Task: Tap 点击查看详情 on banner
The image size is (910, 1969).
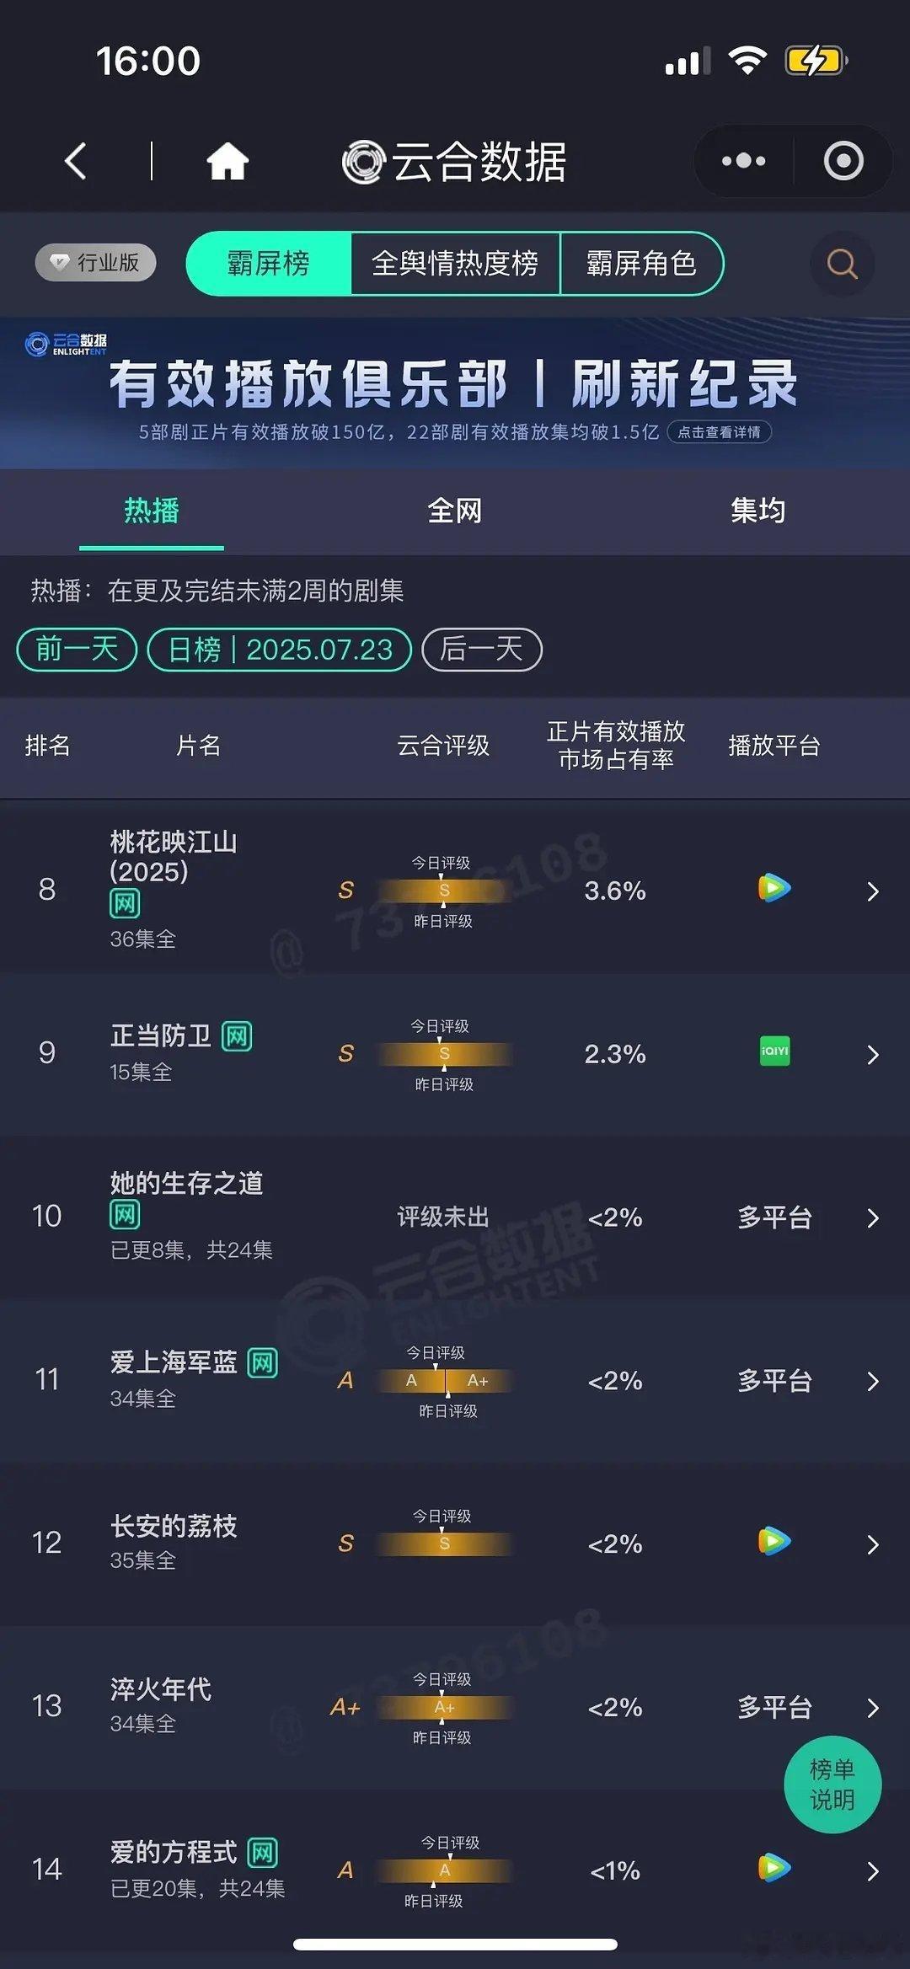Action: [x=720, y=432]
